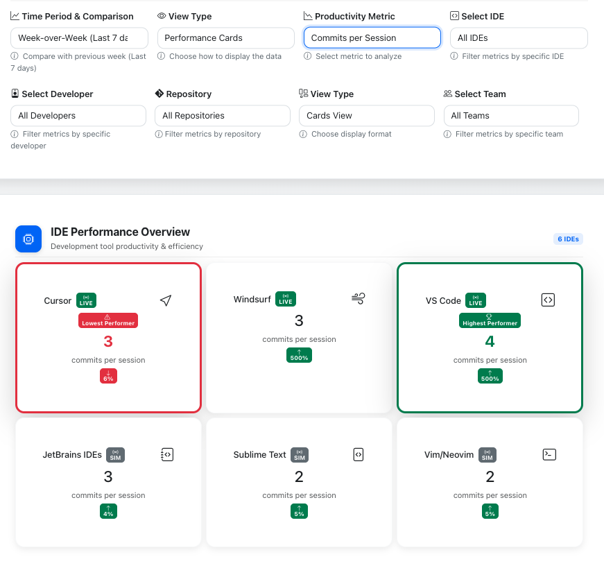Open the All Repositories dropdown
604x568 pixels.
click(222, 115)
